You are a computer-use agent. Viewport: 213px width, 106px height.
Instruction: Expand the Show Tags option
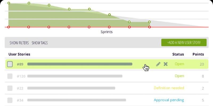pos(40,43)
